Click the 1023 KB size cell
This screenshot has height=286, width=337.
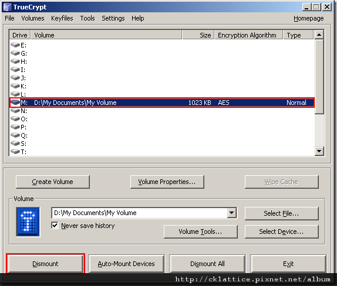[200, 103]
